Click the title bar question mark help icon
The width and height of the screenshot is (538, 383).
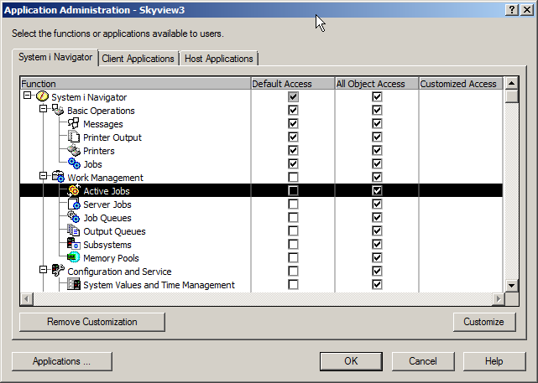512,10
